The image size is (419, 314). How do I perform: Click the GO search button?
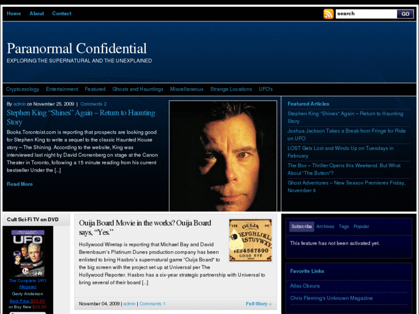(405, 14)
